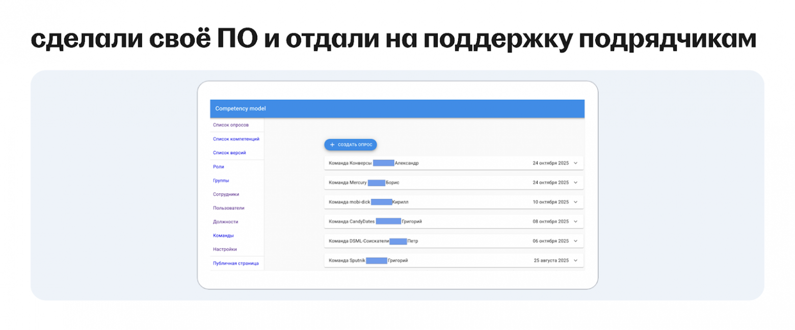
Task: Select Должности in the sidebar
Action: tap(225, 222)
